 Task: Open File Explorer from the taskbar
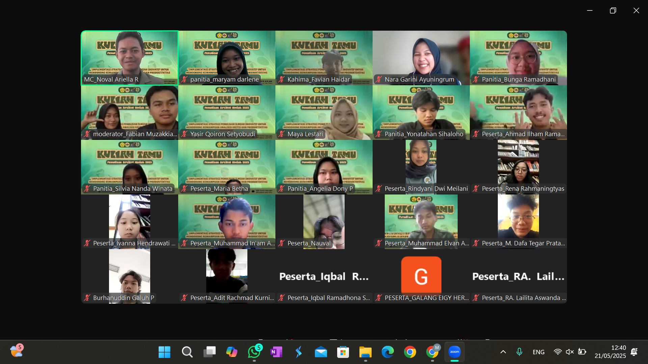(x=365, y=352)
